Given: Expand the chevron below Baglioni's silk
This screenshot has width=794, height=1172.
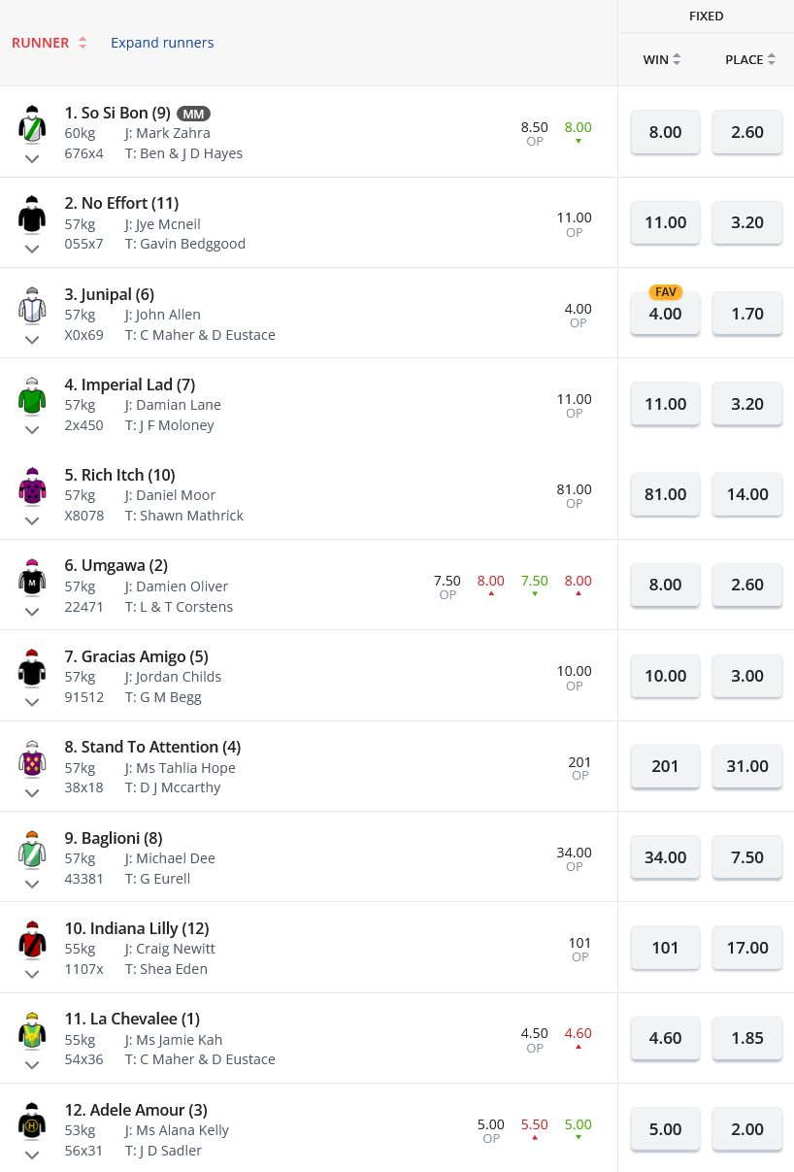Looking at the screenshot, I should pos(32,884).
